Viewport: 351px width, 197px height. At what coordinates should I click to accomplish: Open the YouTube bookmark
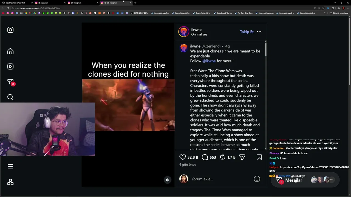(3, 13)
